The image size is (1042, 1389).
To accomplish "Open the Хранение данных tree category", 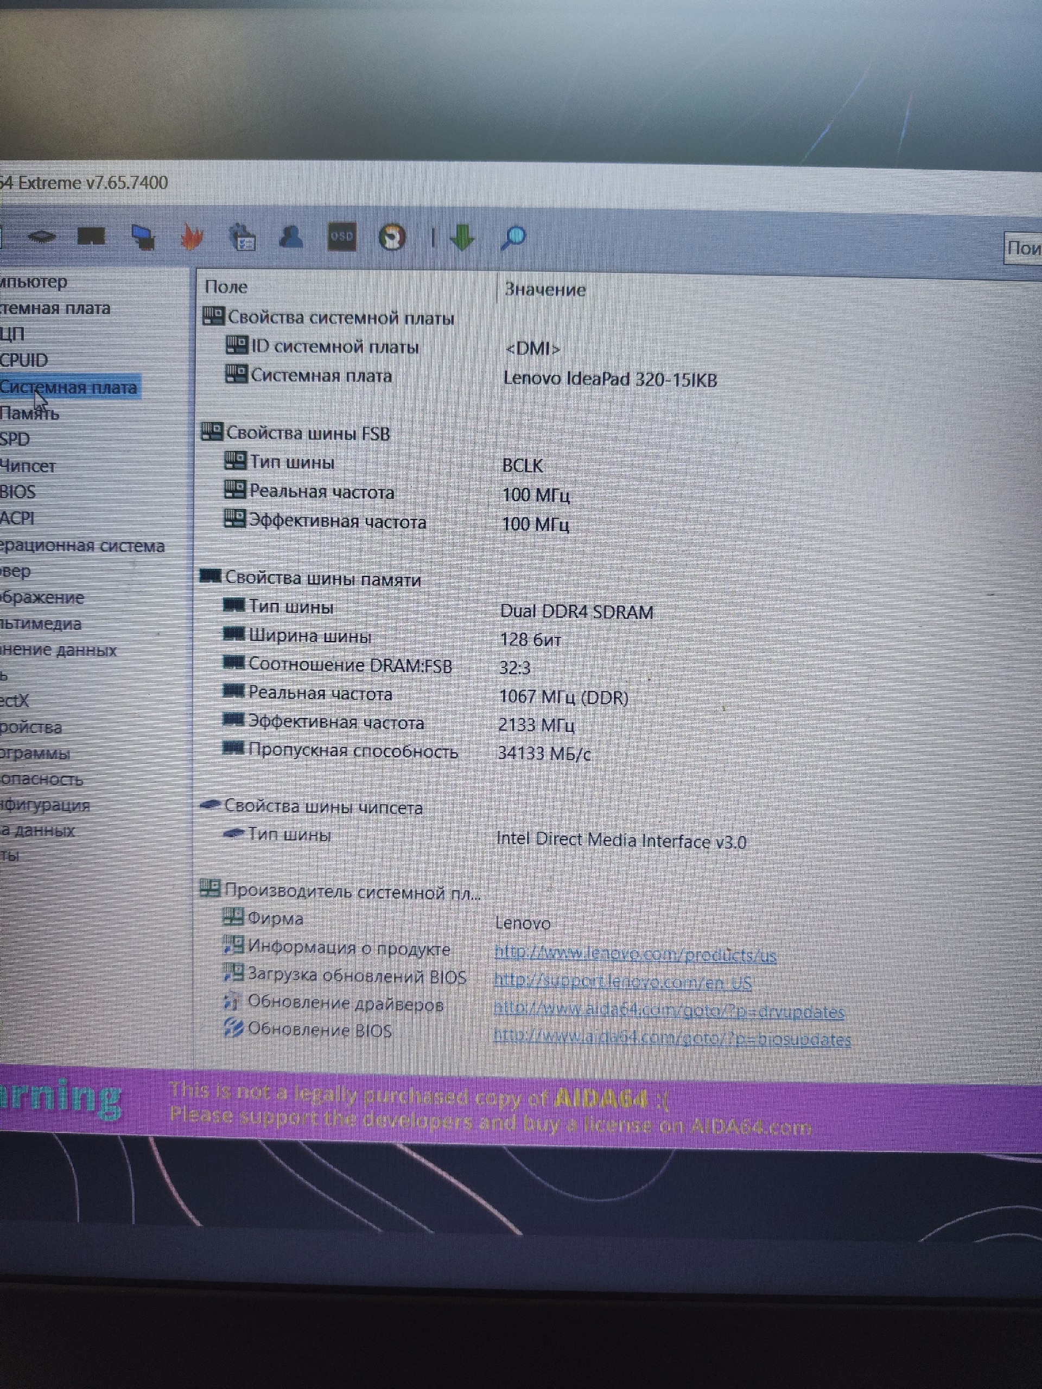I will coord(59,649).
